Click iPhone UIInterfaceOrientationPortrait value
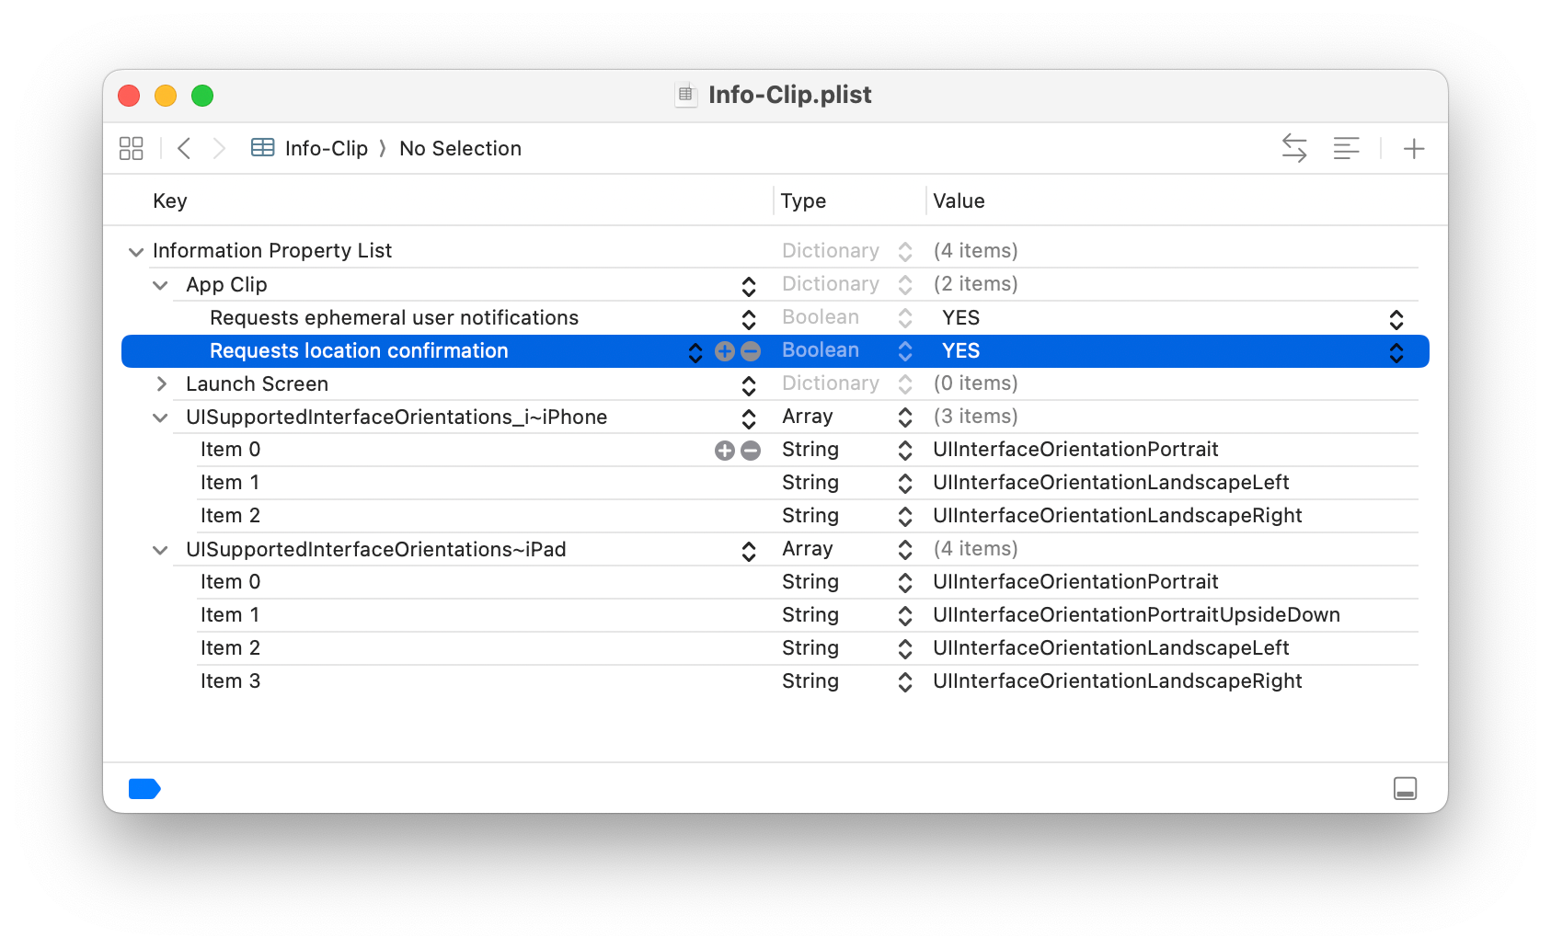1551x949 pixels. (x=1075, y=450)
